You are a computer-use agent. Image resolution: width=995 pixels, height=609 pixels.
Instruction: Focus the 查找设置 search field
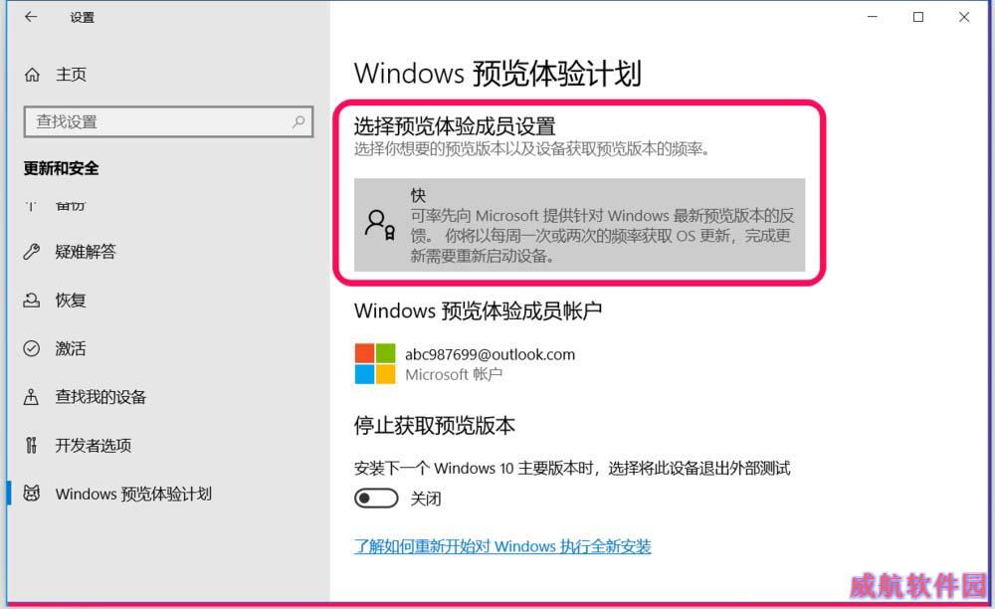(x=168, y=121)
